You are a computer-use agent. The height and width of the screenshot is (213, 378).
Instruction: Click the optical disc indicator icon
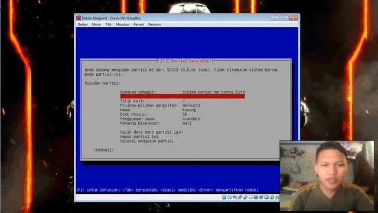coord(229,197)
